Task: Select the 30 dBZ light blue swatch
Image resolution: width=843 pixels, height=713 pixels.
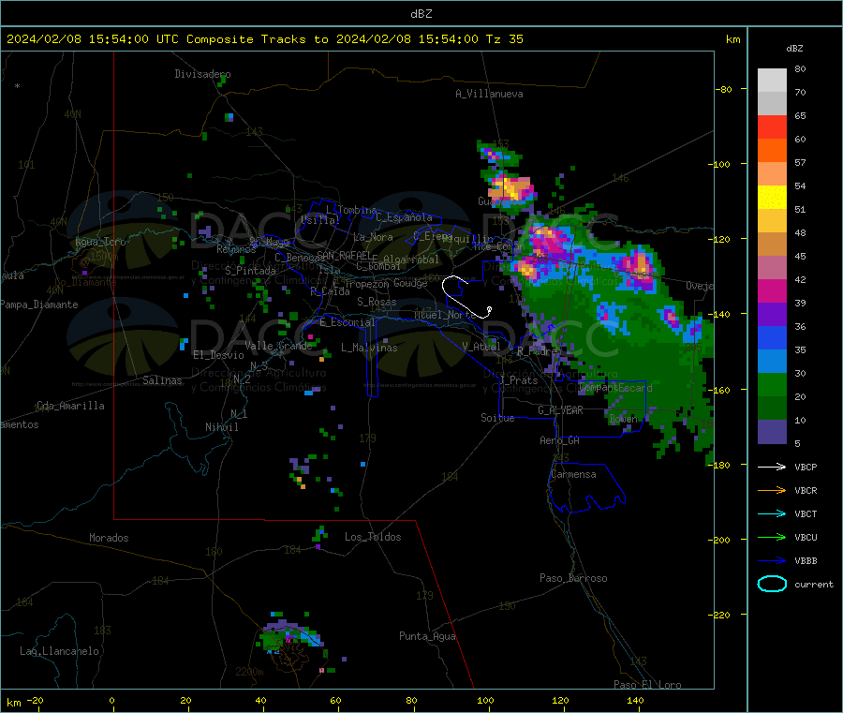Action: click(x=772, y=361)
